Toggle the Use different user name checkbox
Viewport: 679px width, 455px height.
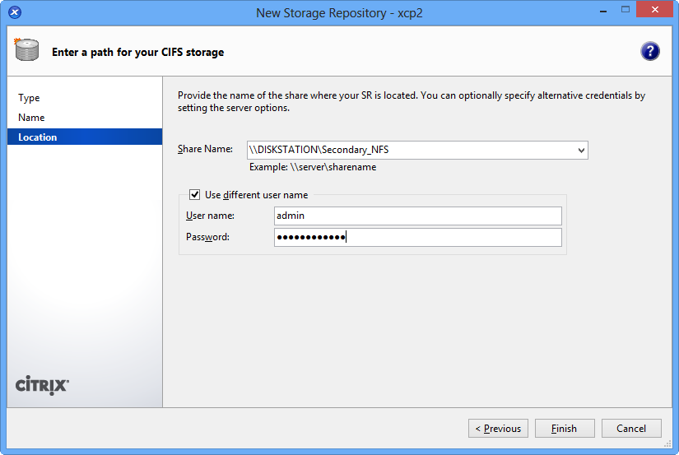[x=195, y=195]
